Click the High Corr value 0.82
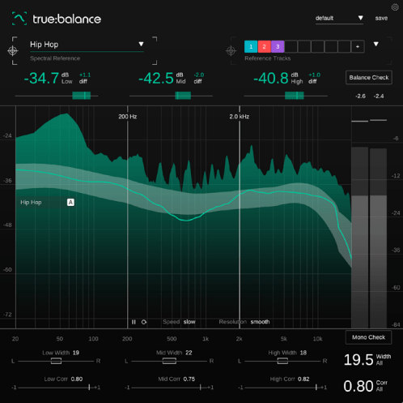 click(x=303, y=379)
